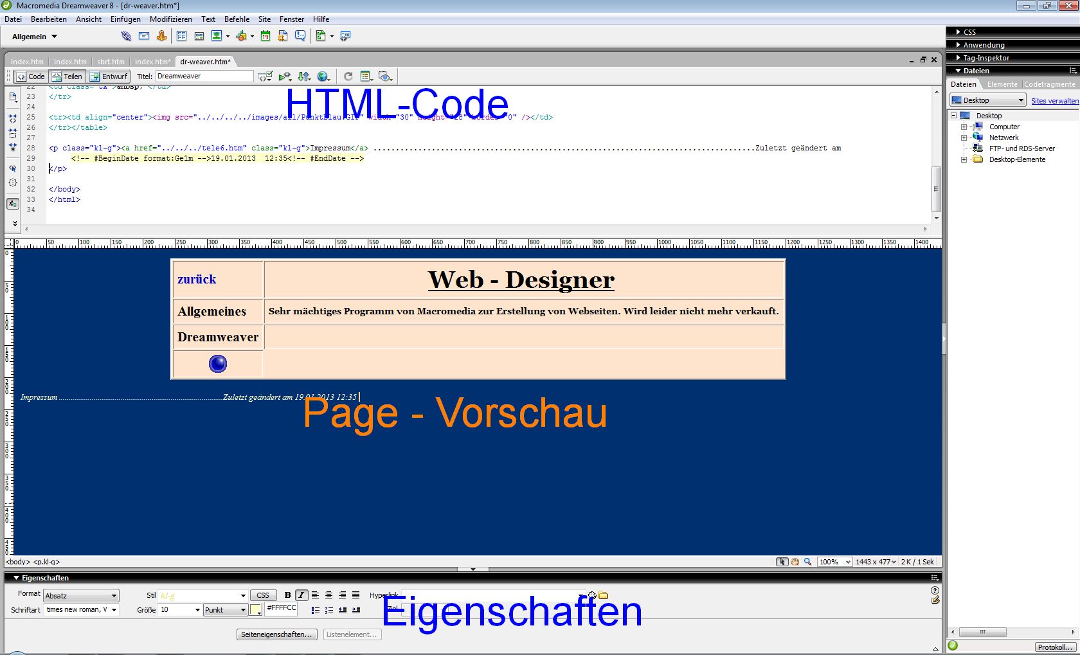Click the Templates insert icon

tap(321, 36)
